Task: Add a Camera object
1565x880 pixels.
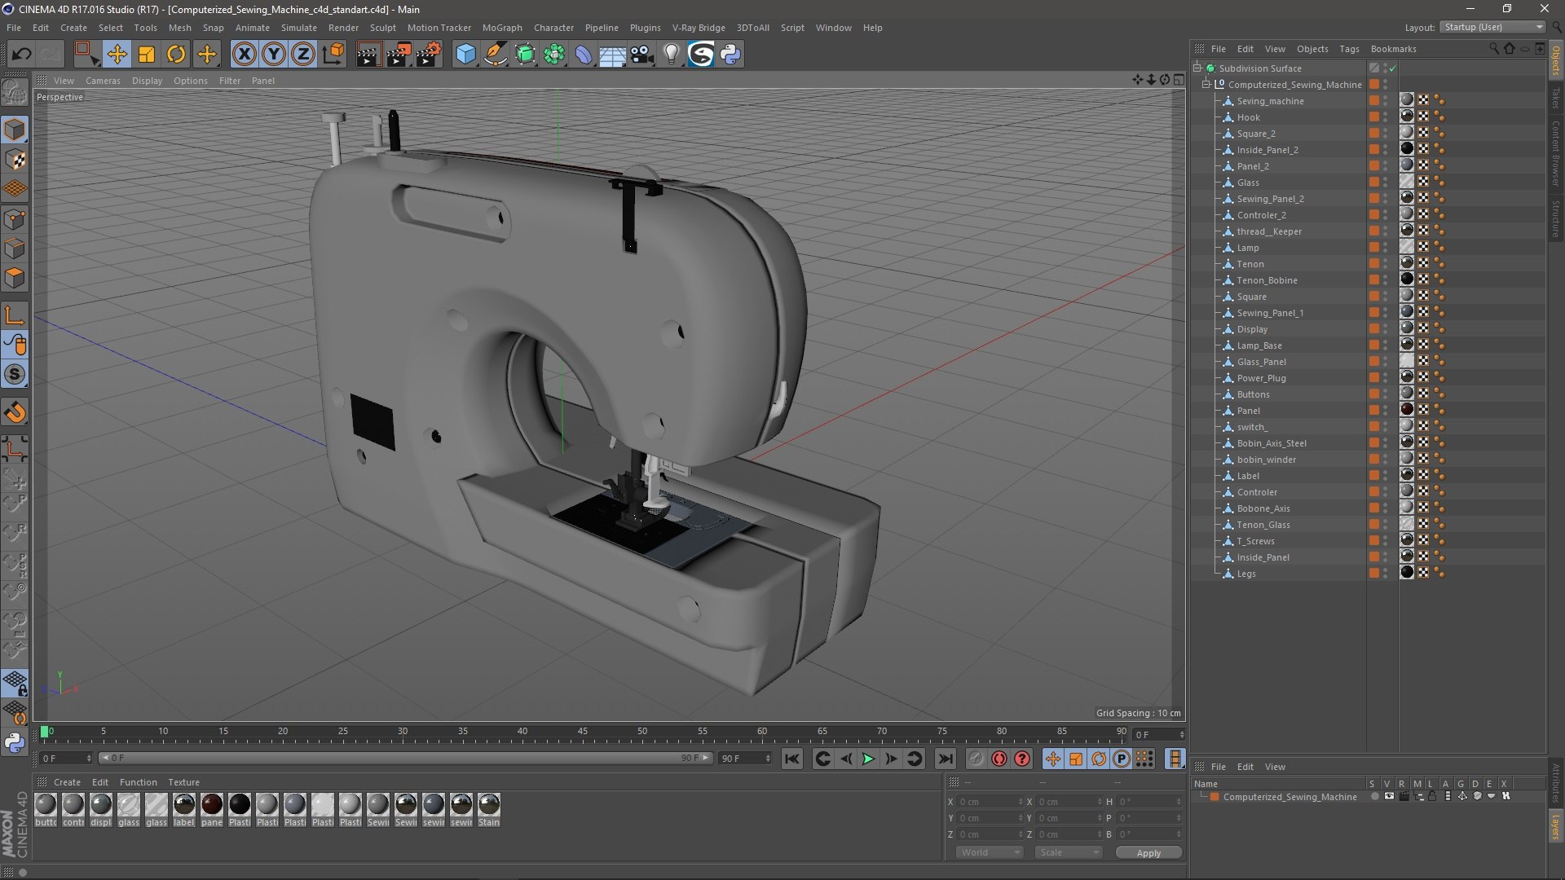Action: pyautogui.click(x=642, y=55)
